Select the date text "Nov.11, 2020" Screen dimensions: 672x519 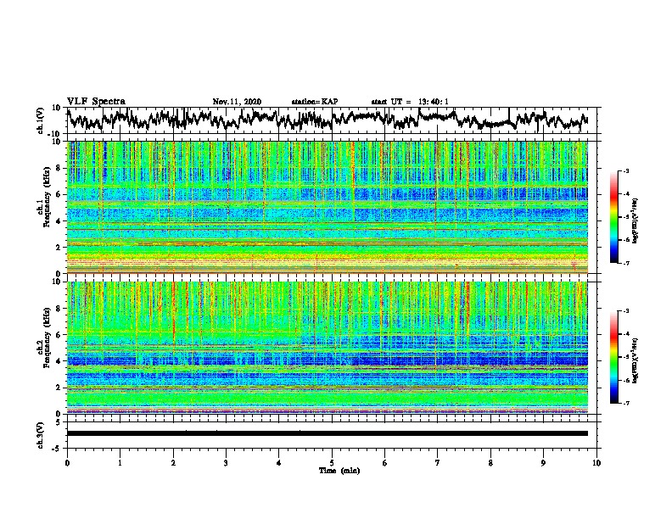237,102
